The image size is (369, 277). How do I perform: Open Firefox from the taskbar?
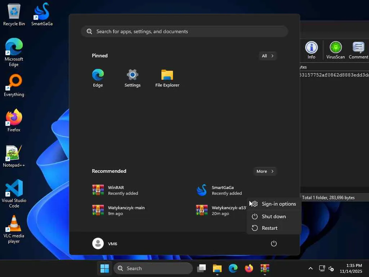coord(249,268)
